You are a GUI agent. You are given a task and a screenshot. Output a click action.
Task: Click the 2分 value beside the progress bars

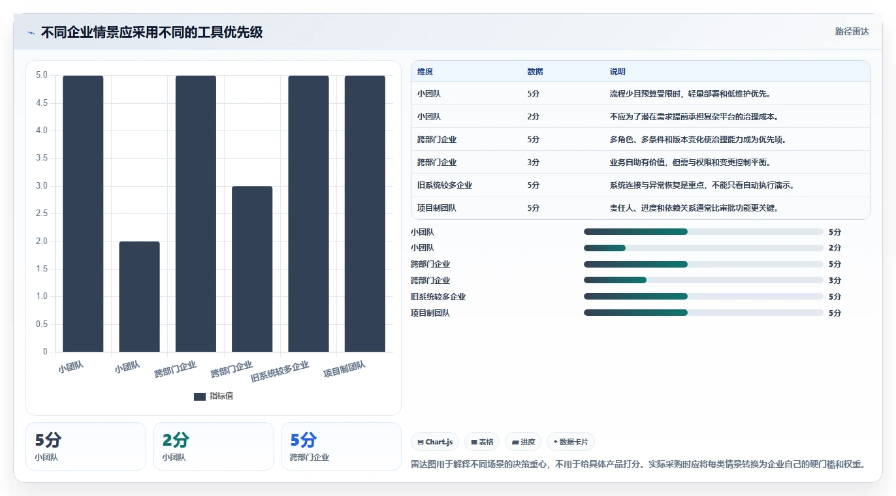(x=835, y=248)
